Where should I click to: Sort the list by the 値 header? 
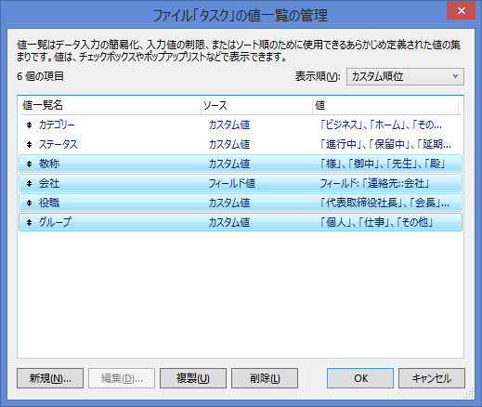pos(385,106)
